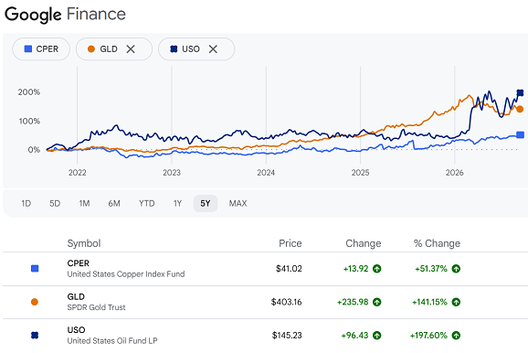Click the GLD endpoint marker on chart
This screenshot has width=528, height=353.
[x=520, y=109]
